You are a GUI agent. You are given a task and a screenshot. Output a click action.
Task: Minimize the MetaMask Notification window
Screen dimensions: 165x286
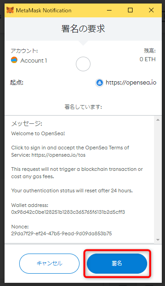(x=109, y=10)
